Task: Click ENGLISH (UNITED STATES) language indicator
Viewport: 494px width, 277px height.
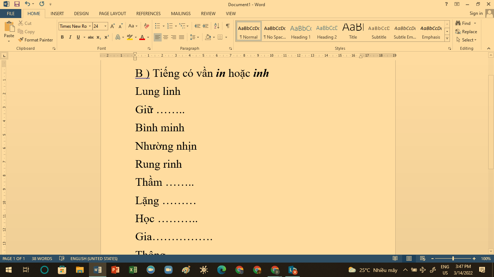Action: pyautogui.click(x=94, y=259)
